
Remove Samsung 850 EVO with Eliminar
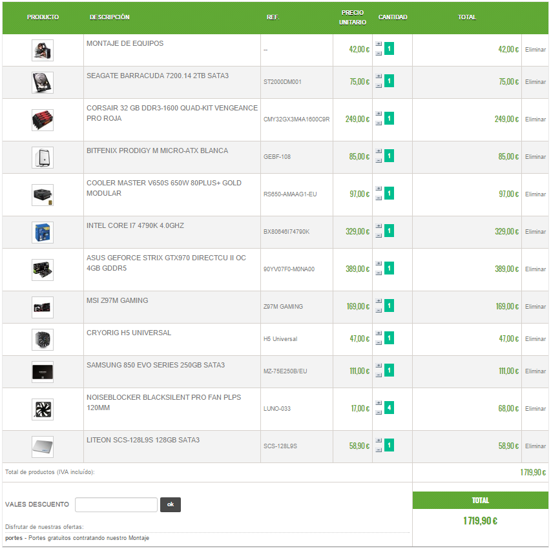[x=535, y=371]
